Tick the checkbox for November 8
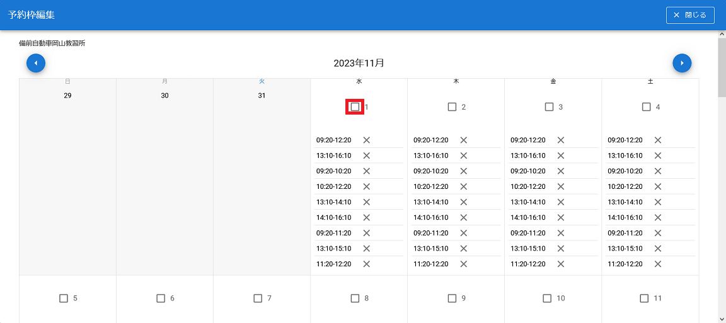This screenshot has height=323, width=726. [x=355, y=298]
